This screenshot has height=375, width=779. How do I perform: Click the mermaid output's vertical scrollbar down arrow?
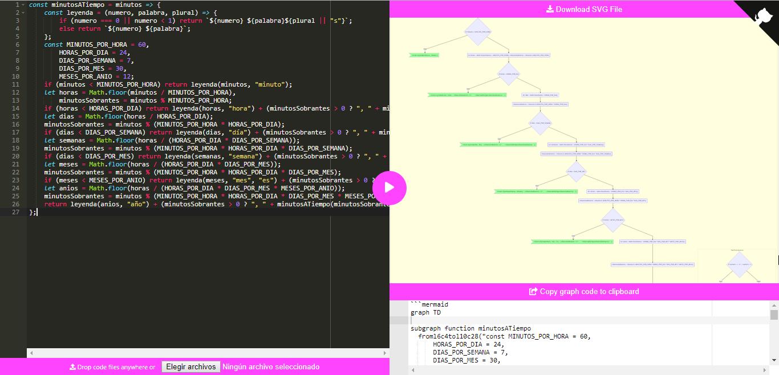pyautogui.click(x=774, y=360)
